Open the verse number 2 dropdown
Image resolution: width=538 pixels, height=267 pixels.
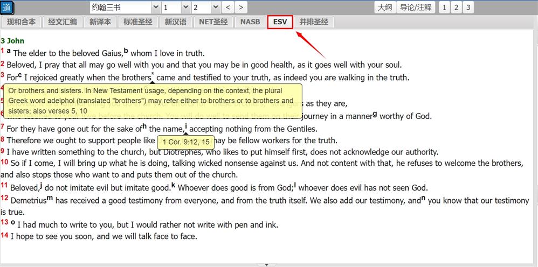tap(206, 7)
